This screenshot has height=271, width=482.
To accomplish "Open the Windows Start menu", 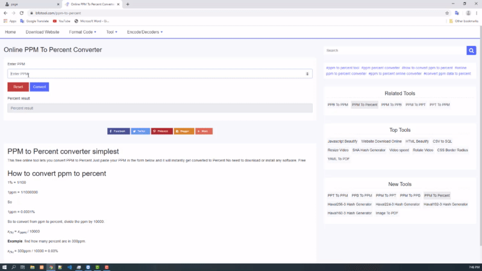I will pyautogui.click(x=5, y=266).
